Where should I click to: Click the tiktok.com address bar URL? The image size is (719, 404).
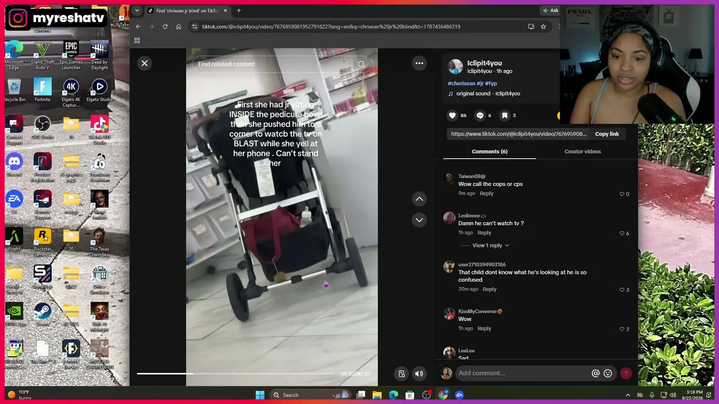[x=331, y=26]
